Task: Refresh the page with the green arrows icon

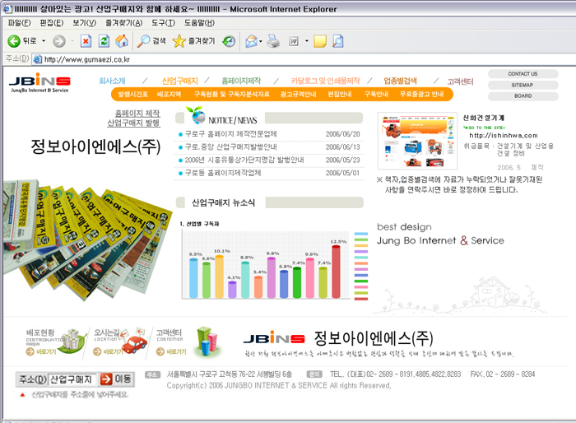Action: [x=104, y=41]
